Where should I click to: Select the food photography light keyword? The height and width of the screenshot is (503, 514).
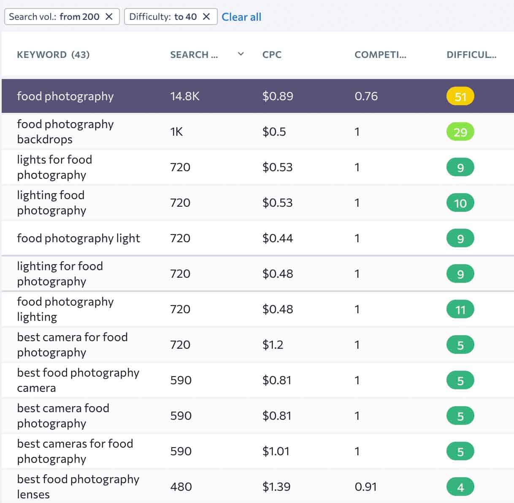[x=78, y=238]
